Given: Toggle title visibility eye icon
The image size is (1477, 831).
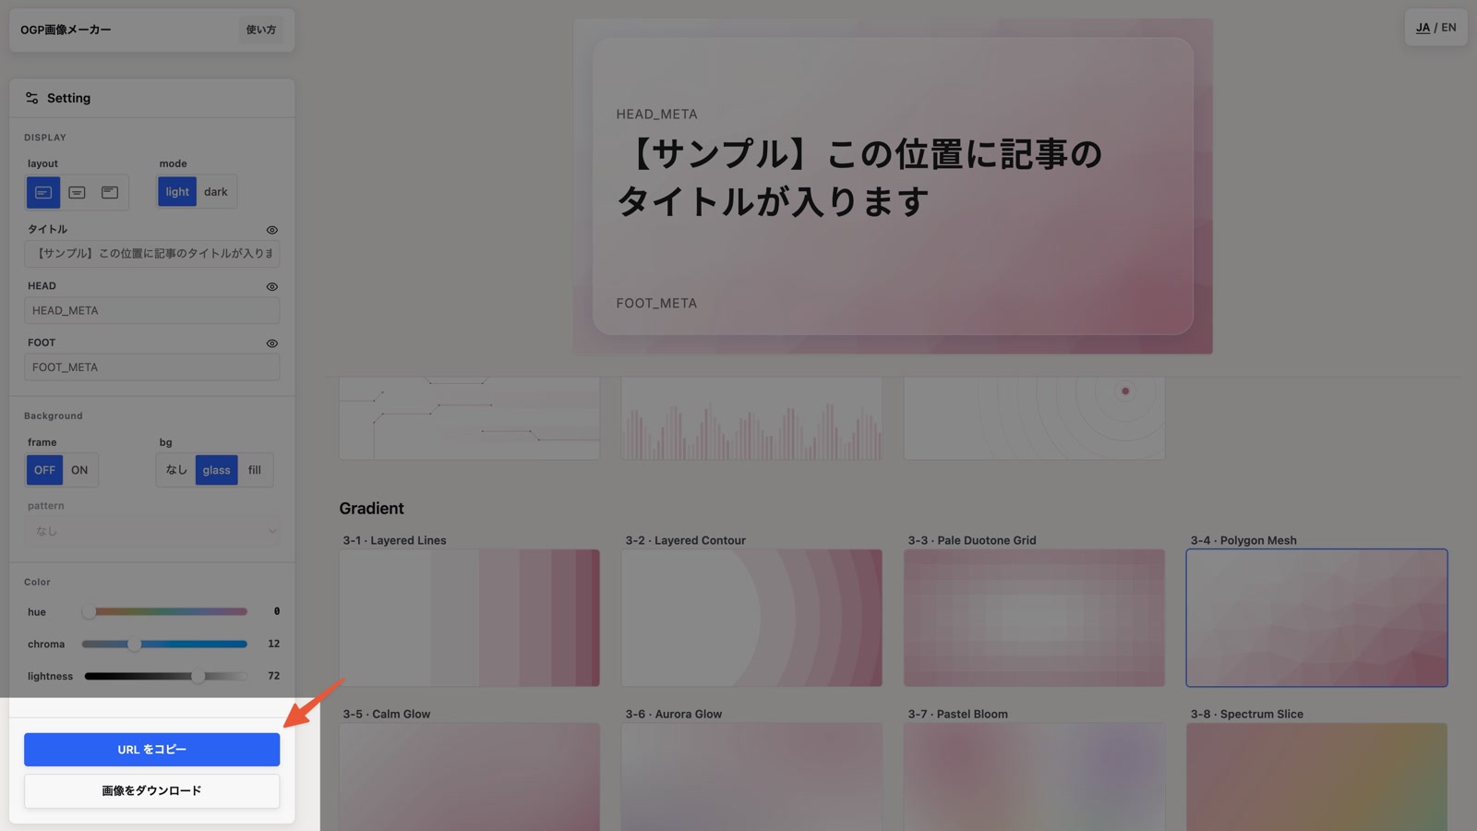Looking at the screenshot, I should point(271,230).
